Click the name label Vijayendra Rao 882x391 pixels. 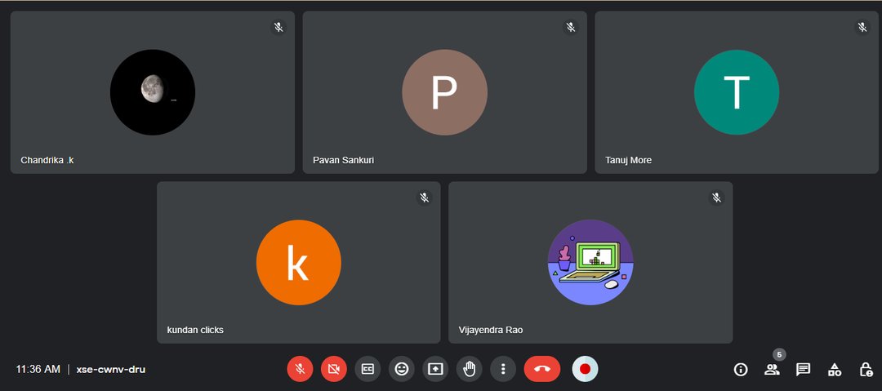click(x=491, y=331)
